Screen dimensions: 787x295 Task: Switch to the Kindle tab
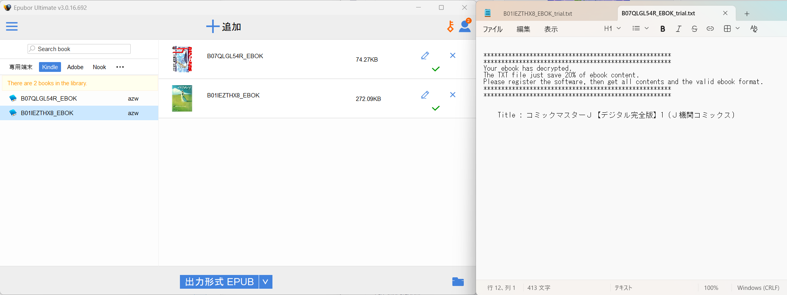click(x=50, y=67)
